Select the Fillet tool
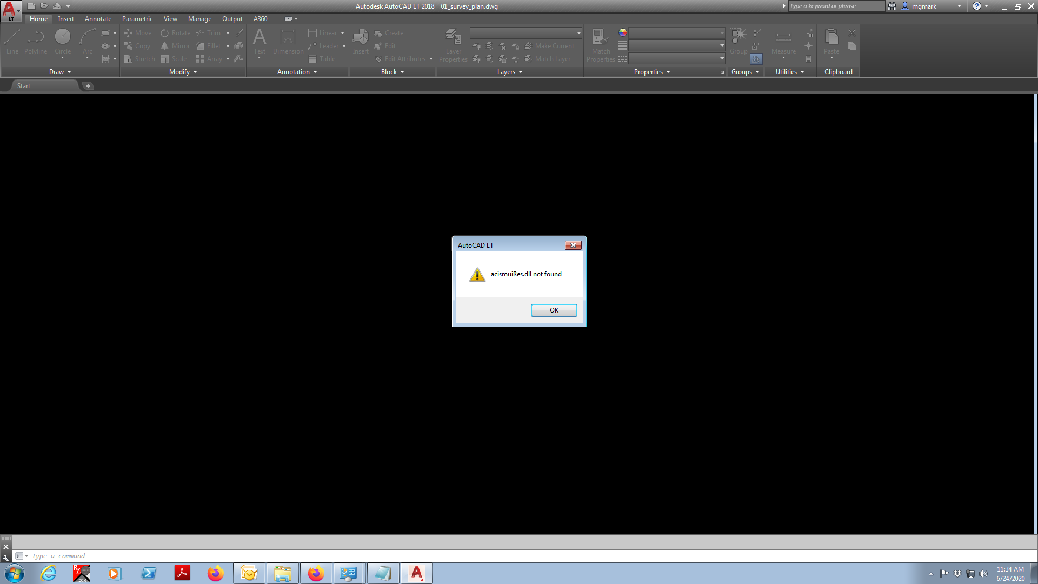The height and width of the screenshot is (584, 1038). (x=209, y=46)
